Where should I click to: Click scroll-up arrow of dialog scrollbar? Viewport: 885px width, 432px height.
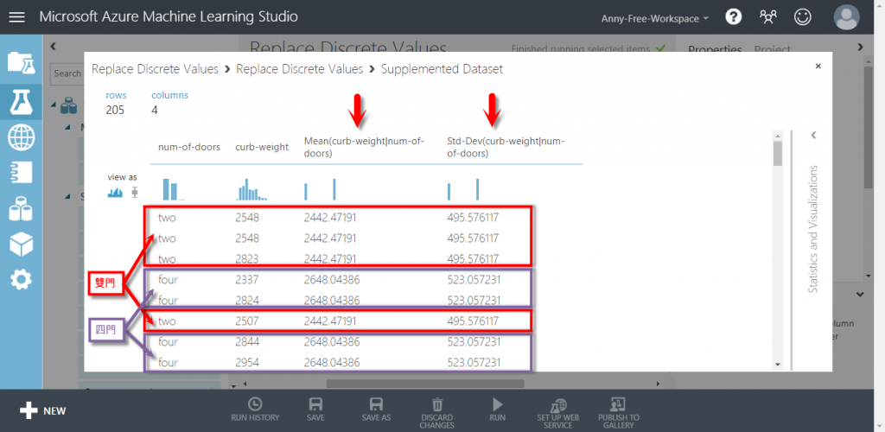(x=778, y=136)
